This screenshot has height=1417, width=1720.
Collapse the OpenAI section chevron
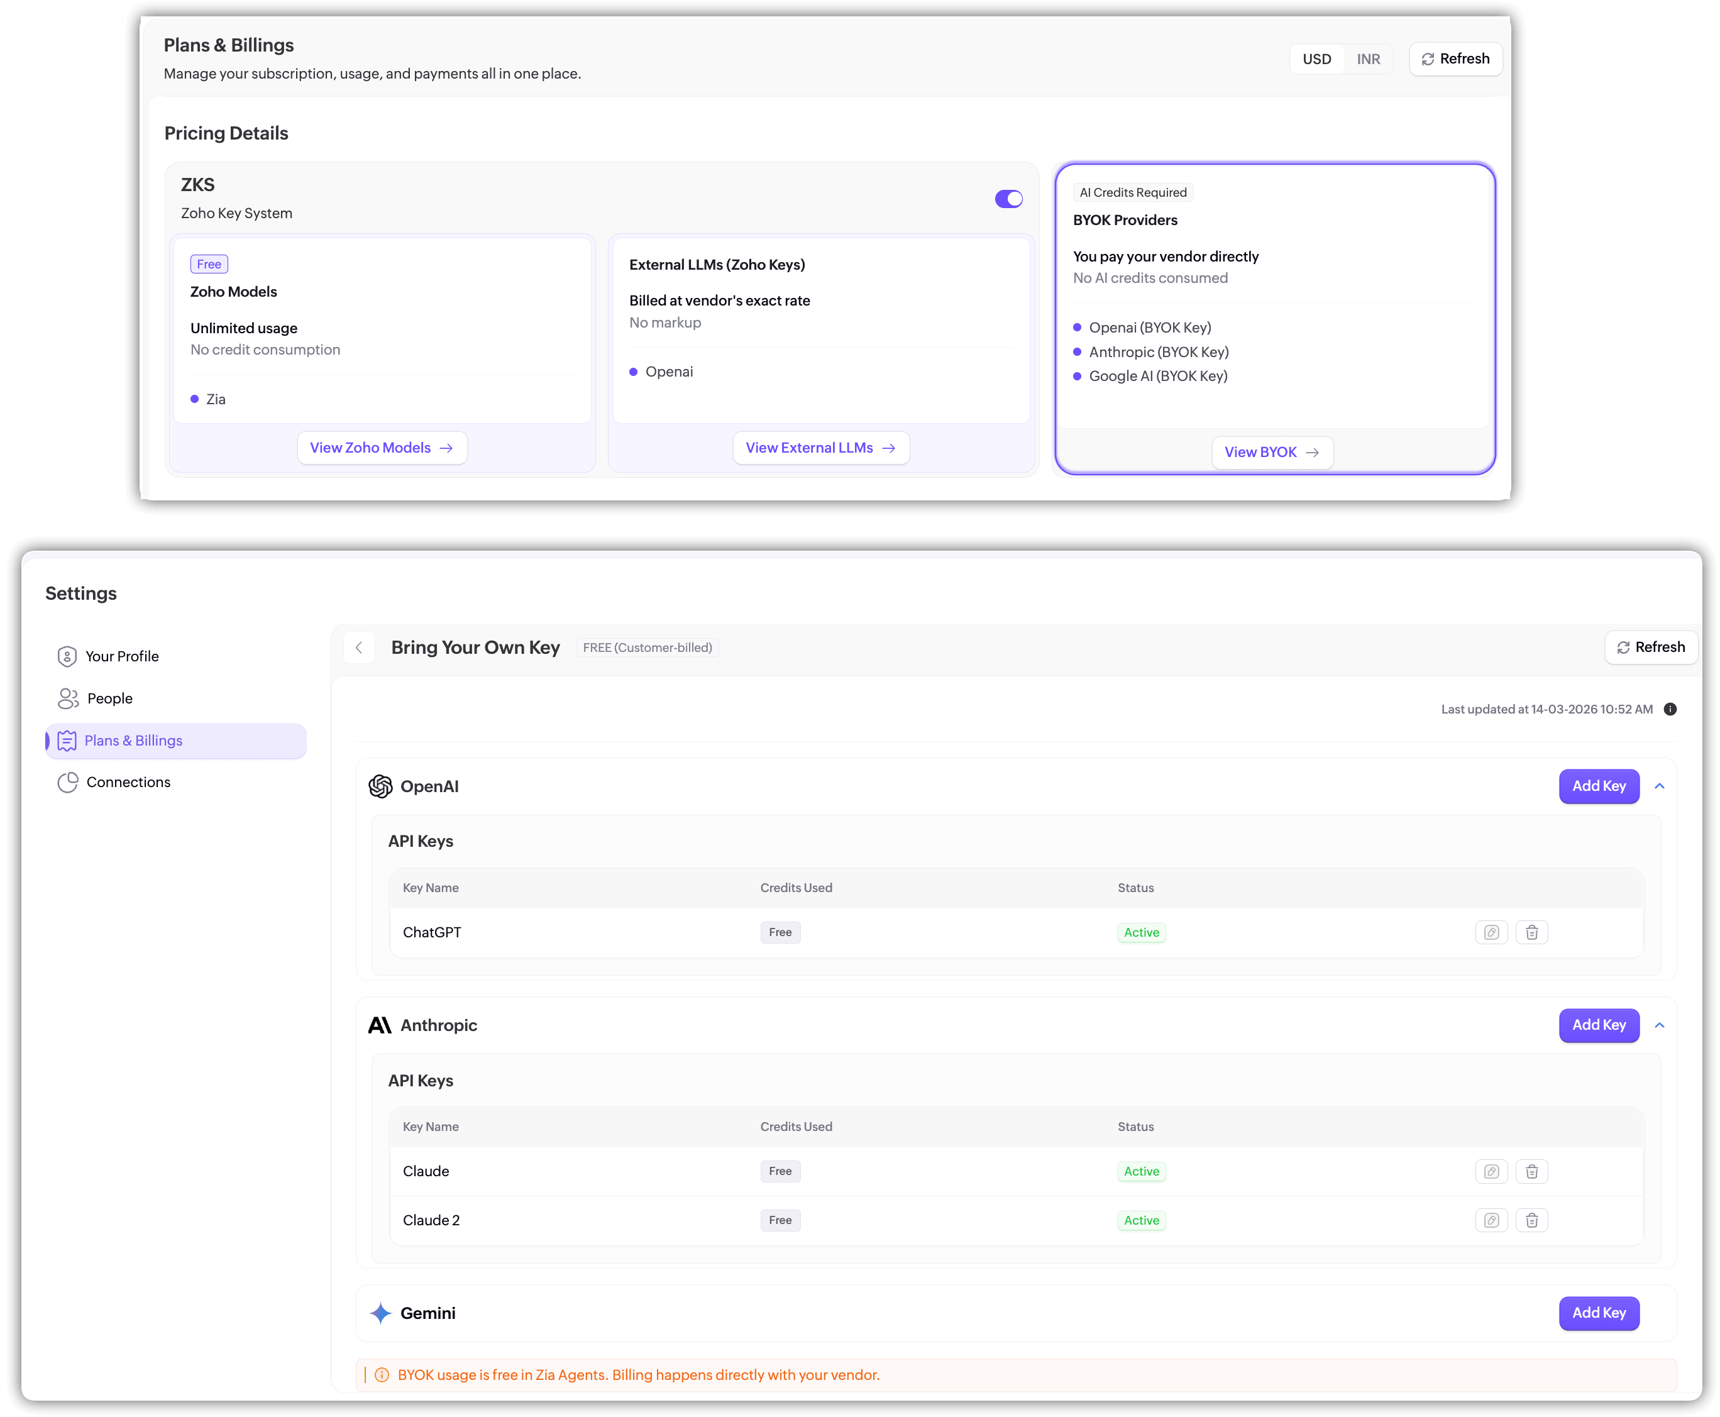click(1660, 786)
